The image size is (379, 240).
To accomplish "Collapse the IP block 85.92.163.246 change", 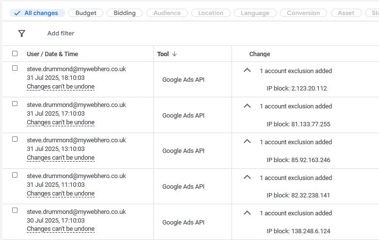I will pos(247,142).
